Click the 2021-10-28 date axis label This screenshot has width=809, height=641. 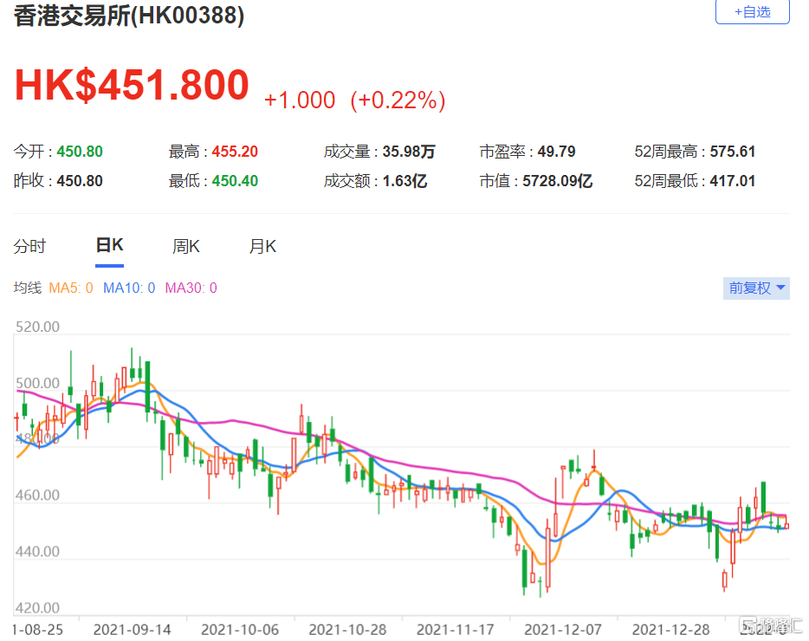tap(347, 630)
